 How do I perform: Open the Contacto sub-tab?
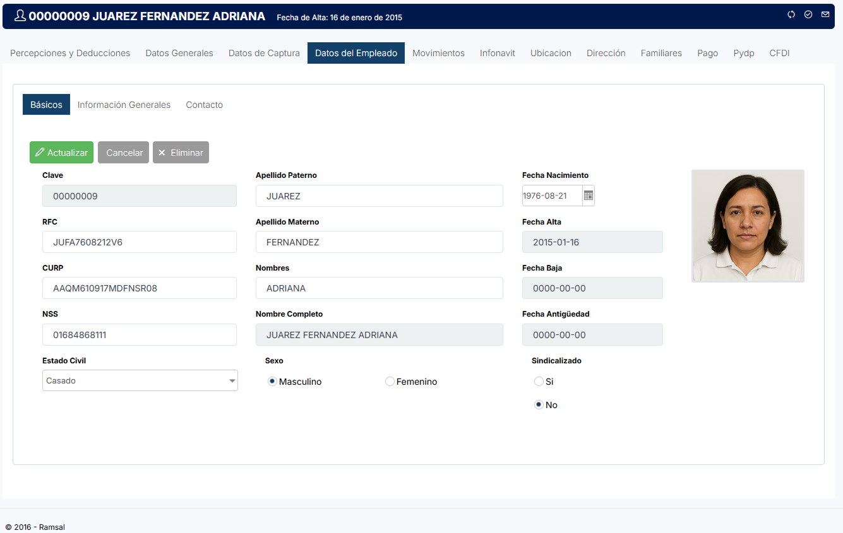pos(204,105)
